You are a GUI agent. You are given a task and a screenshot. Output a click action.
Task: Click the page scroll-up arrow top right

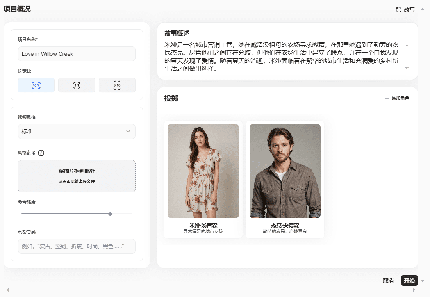pyautogui.click(x=422, y=9)
